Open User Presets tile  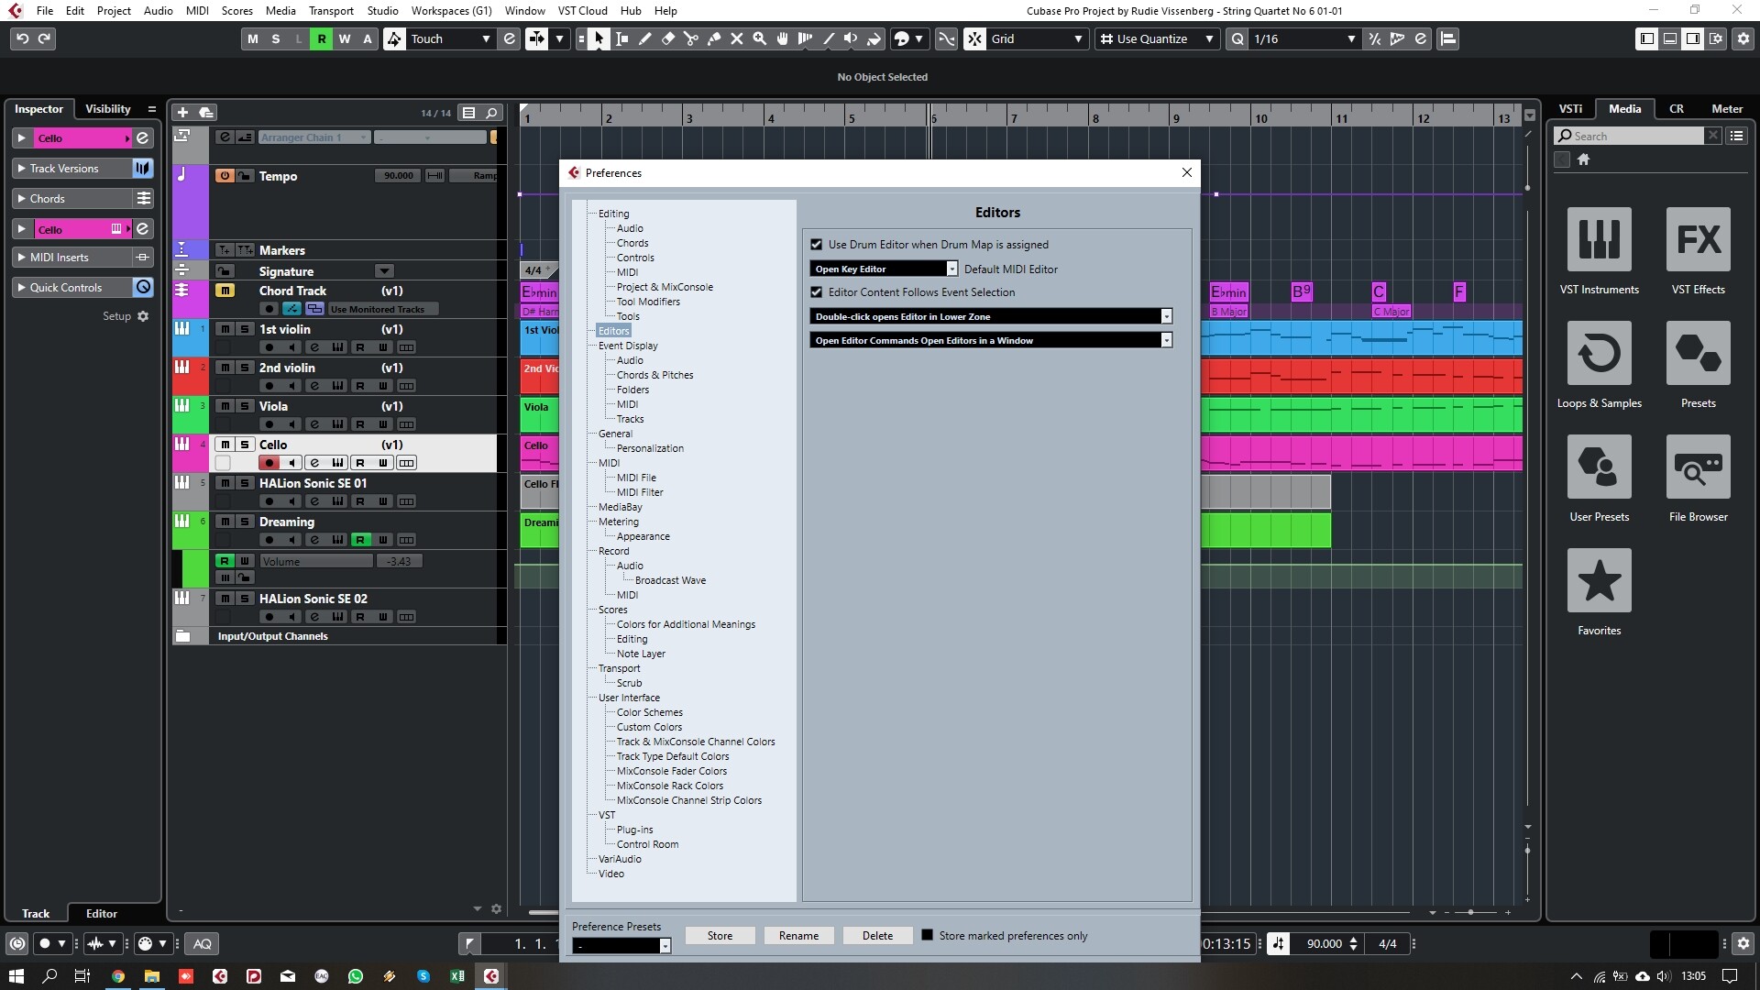point(1600,478)
